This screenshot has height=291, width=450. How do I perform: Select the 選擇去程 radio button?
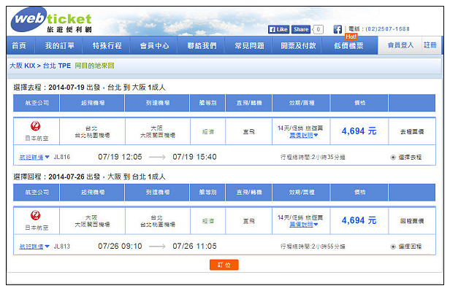(393, 158)
